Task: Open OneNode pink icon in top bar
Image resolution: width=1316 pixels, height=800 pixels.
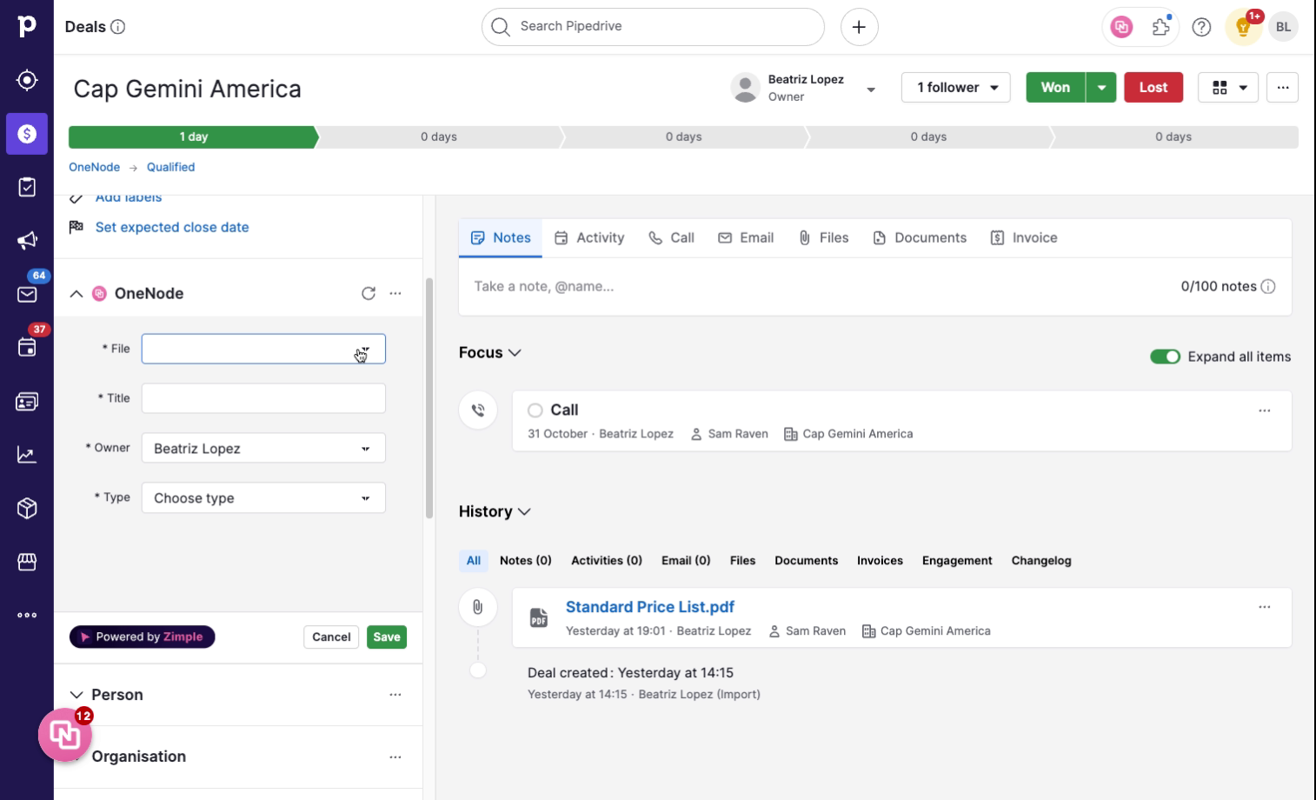Action: [1121, 27]
